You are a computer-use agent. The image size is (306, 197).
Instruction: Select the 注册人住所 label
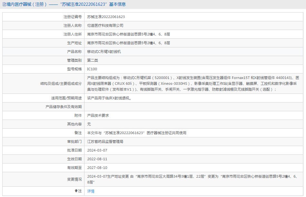(73, 34)
